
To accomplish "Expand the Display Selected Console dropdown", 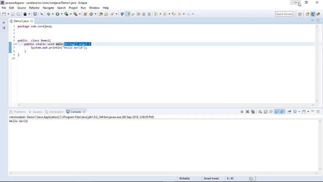I will pyautogui.click(x=299, y=112).
